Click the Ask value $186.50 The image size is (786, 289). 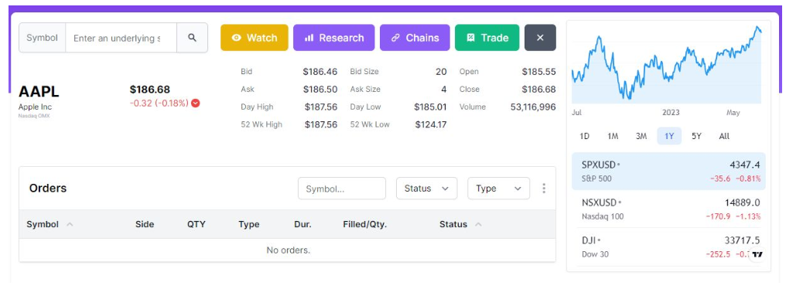click(320, 89)
